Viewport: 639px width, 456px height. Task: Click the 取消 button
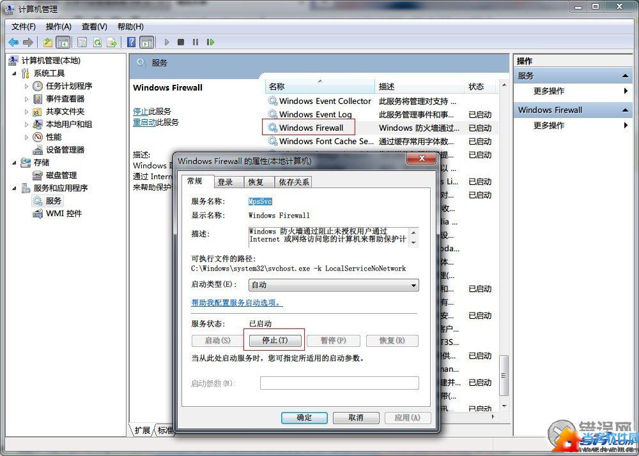pos(356,418)
